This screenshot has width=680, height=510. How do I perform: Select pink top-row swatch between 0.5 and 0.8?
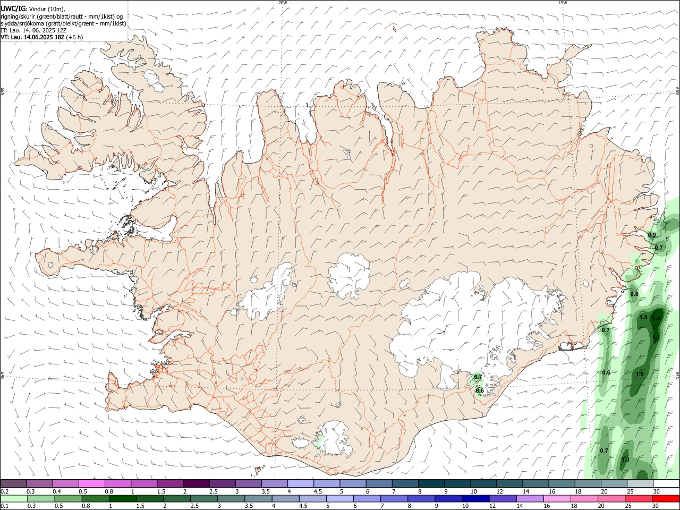coord(91,483)
